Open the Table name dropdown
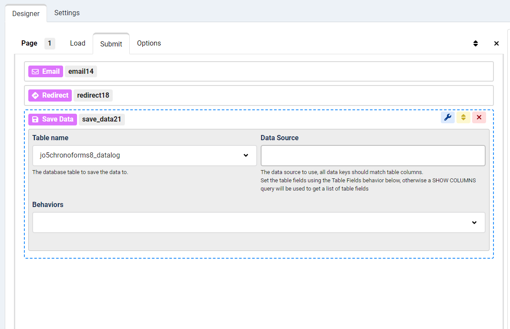 pos(144,155)
